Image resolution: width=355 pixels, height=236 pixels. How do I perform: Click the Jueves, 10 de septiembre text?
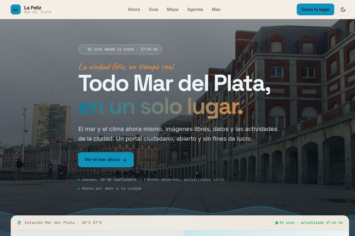(109, 180)
